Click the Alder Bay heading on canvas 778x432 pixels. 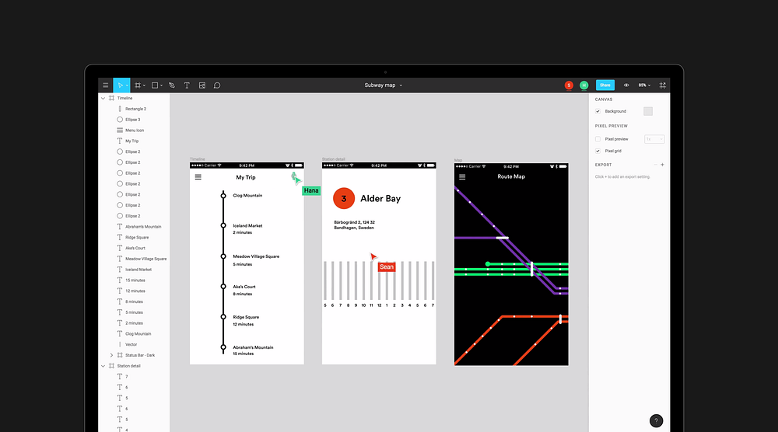click(380, 199)
